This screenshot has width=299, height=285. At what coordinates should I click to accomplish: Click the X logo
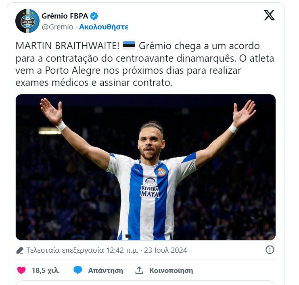[269, 16]
